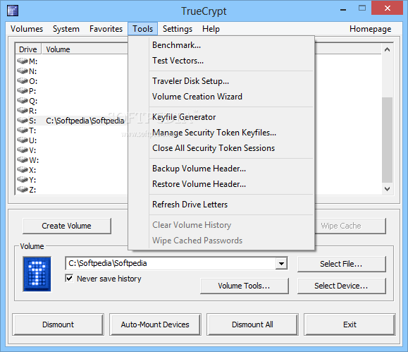
Task: Select the Q: drive icon
Action: [x=23, y=101]
